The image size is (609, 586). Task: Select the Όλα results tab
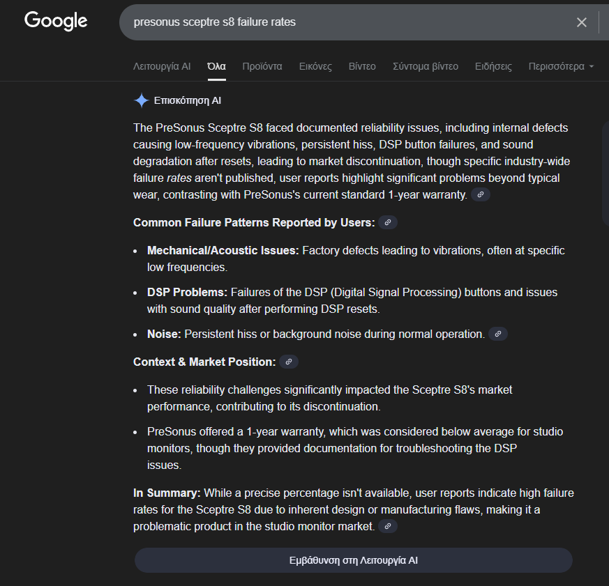pos(216,66)
